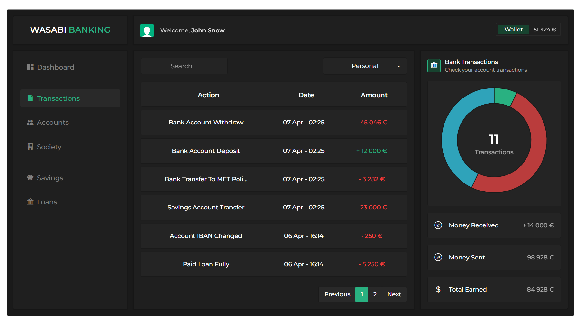Viewport: 583px width, 323px height.
Task: Open page 2 of transactions
Action: [375, 294]
